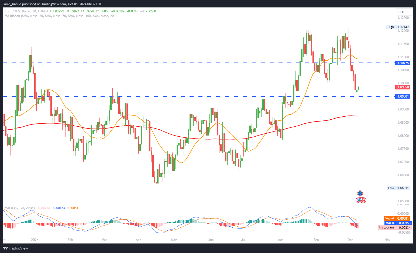Viewport: 416px width, 253px height.
Task: Select the blue 1.09501 price tag
Action: click(403, 96)
